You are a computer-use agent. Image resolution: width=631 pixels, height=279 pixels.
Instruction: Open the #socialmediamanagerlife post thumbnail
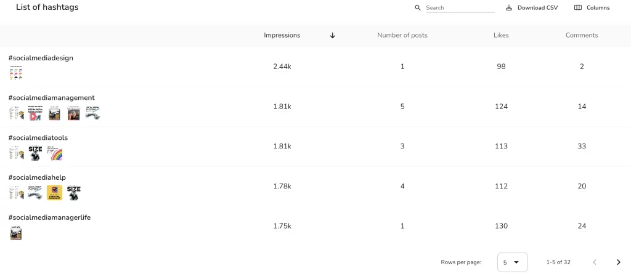pos(15,233)
